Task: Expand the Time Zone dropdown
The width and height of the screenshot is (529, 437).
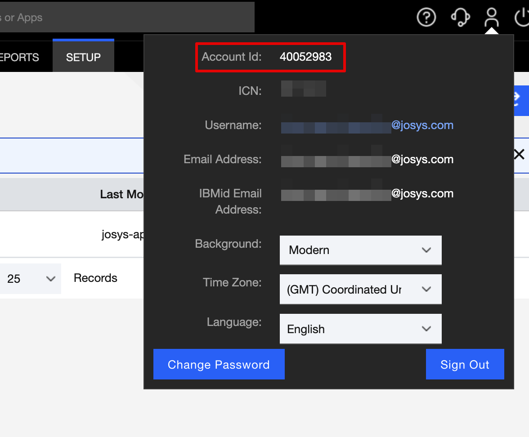Action: pos(360,290)
